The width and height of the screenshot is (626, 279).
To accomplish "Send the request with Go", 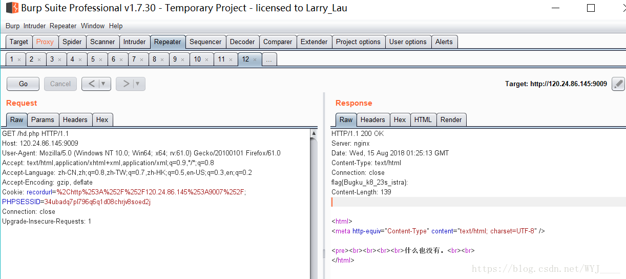I will 23,84.
